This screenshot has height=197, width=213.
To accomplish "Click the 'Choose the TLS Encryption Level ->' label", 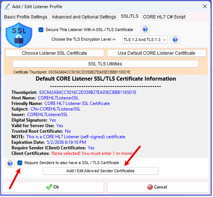I will pyautogui.click(x=84, y=40).
